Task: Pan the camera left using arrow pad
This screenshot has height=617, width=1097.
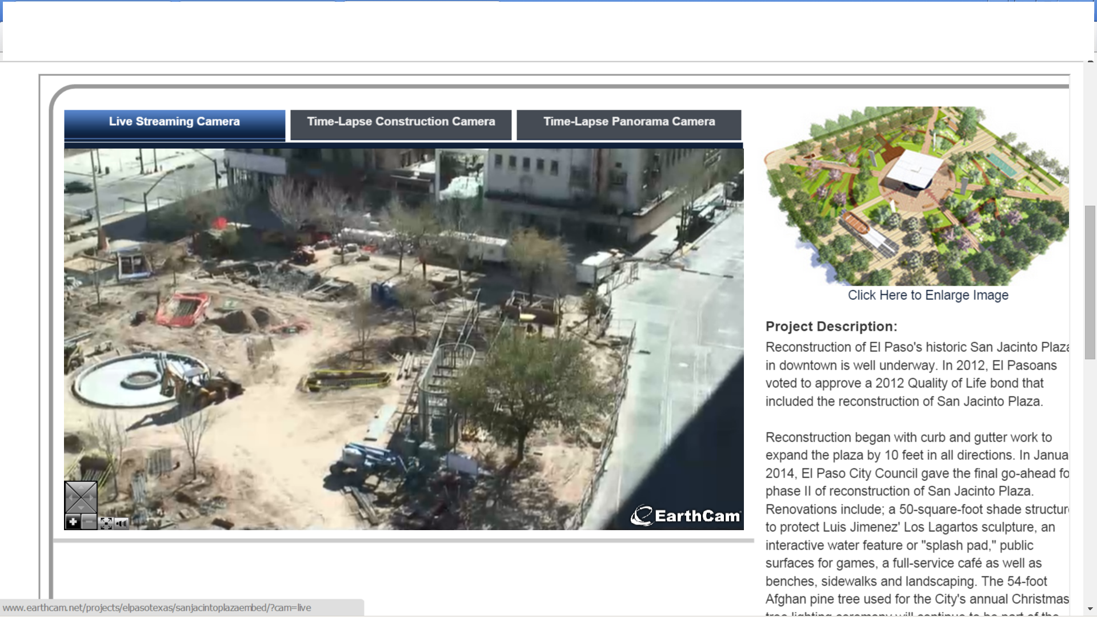Action: pos(70,497)
